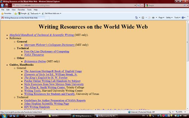Expand the Print dropdown arrow

pos(156,18)
